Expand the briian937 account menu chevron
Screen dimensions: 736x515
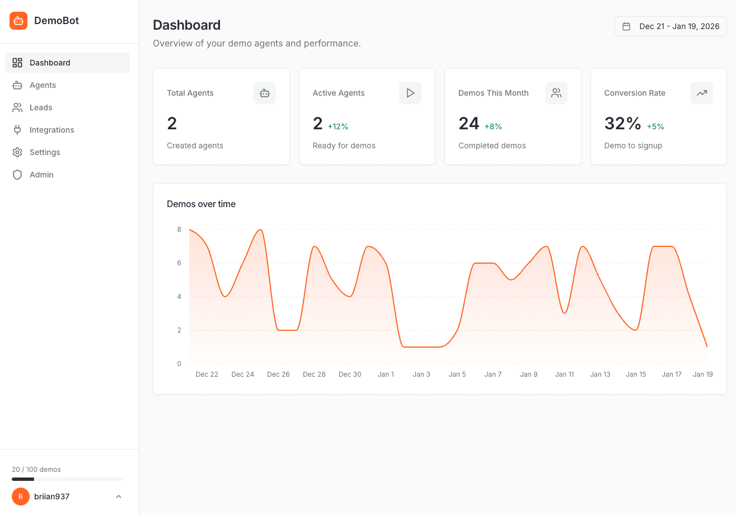click(118, 497)
